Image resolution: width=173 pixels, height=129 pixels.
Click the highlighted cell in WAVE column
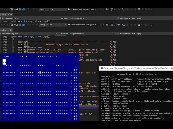pos(40,72)
